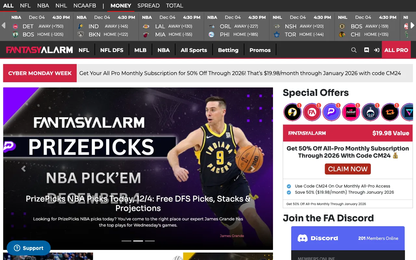Advance the odds ticker with the right arrow
This screenshot has width=416, height=260.
[412, 25]
